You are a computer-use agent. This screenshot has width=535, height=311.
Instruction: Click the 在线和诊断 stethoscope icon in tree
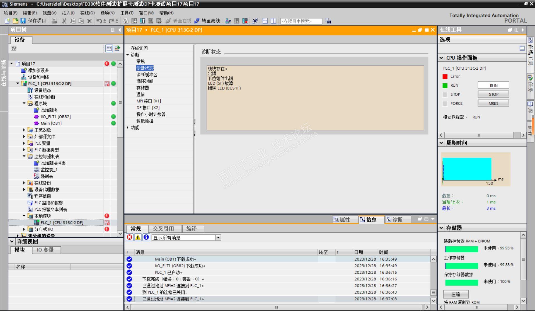pos(30,97)
